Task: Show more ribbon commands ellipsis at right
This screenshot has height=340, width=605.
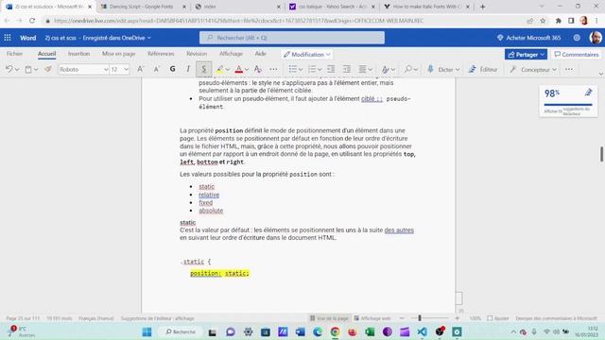Action: (569, 69)
